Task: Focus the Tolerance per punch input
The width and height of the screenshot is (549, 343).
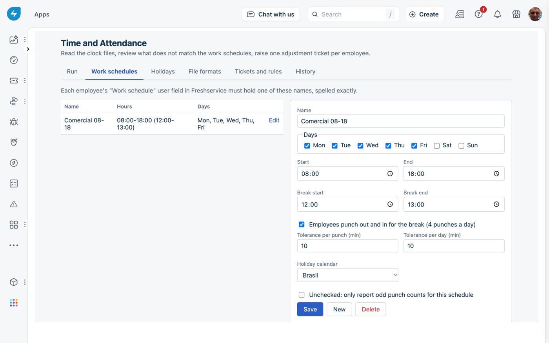Action: coord(347,246)
